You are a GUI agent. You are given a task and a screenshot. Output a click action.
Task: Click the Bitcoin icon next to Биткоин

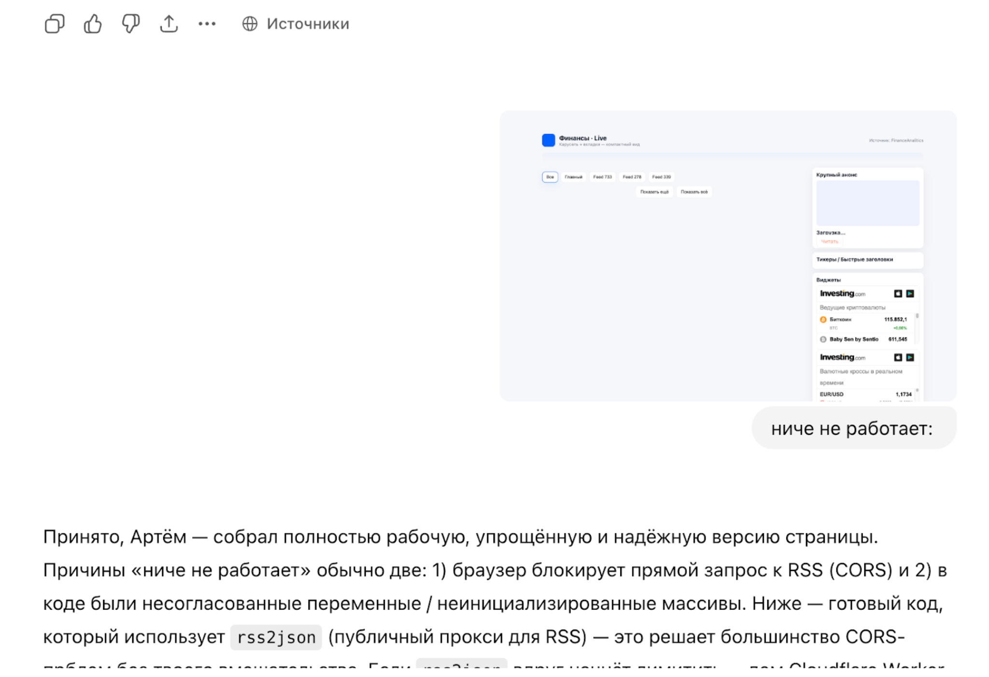(823, 320)
